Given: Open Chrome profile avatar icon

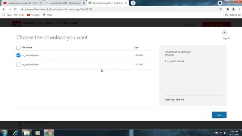Looking at the screenshot, I should tap(233, 9).
